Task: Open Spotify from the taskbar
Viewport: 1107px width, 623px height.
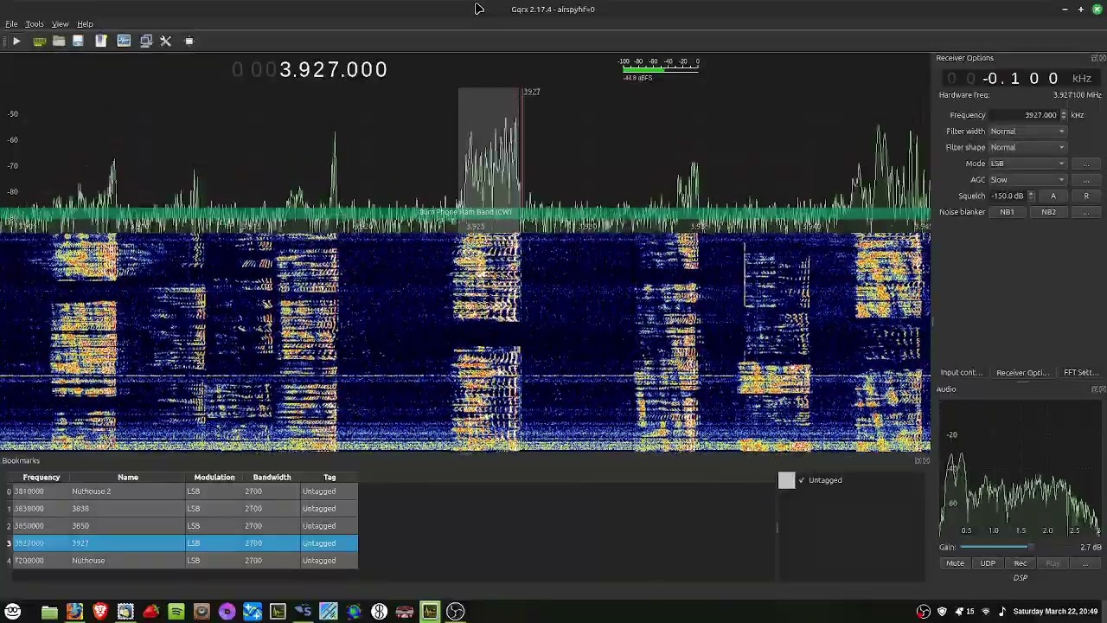Action: pos(176,612)
